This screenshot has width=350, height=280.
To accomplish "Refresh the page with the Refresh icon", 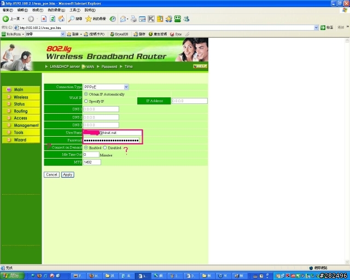I will click(x=52, y=19).
